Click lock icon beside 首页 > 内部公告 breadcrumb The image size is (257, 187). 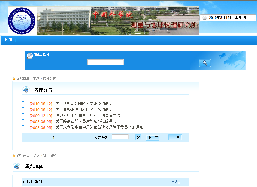tap(14, 78)
